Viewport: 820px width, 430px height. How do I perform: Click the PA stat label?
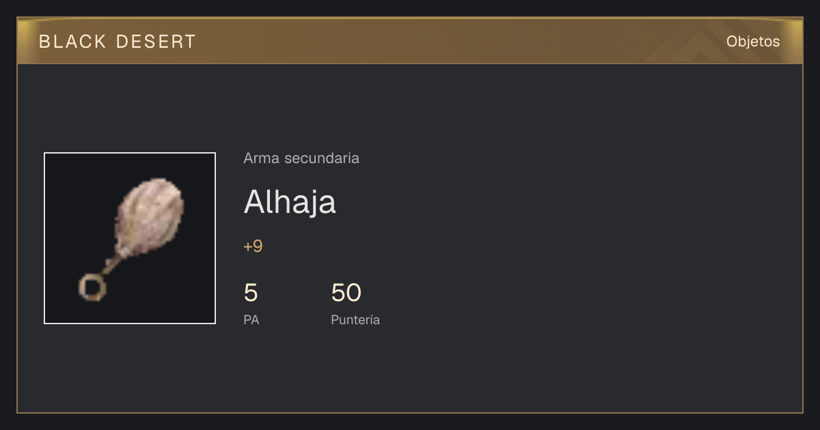pyautogui.click(x=251, y=319)
